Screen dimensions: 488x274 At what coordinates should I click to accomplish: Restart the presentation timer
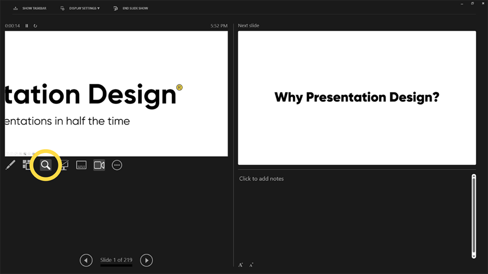pyautogui.click(x=35, y=26)
